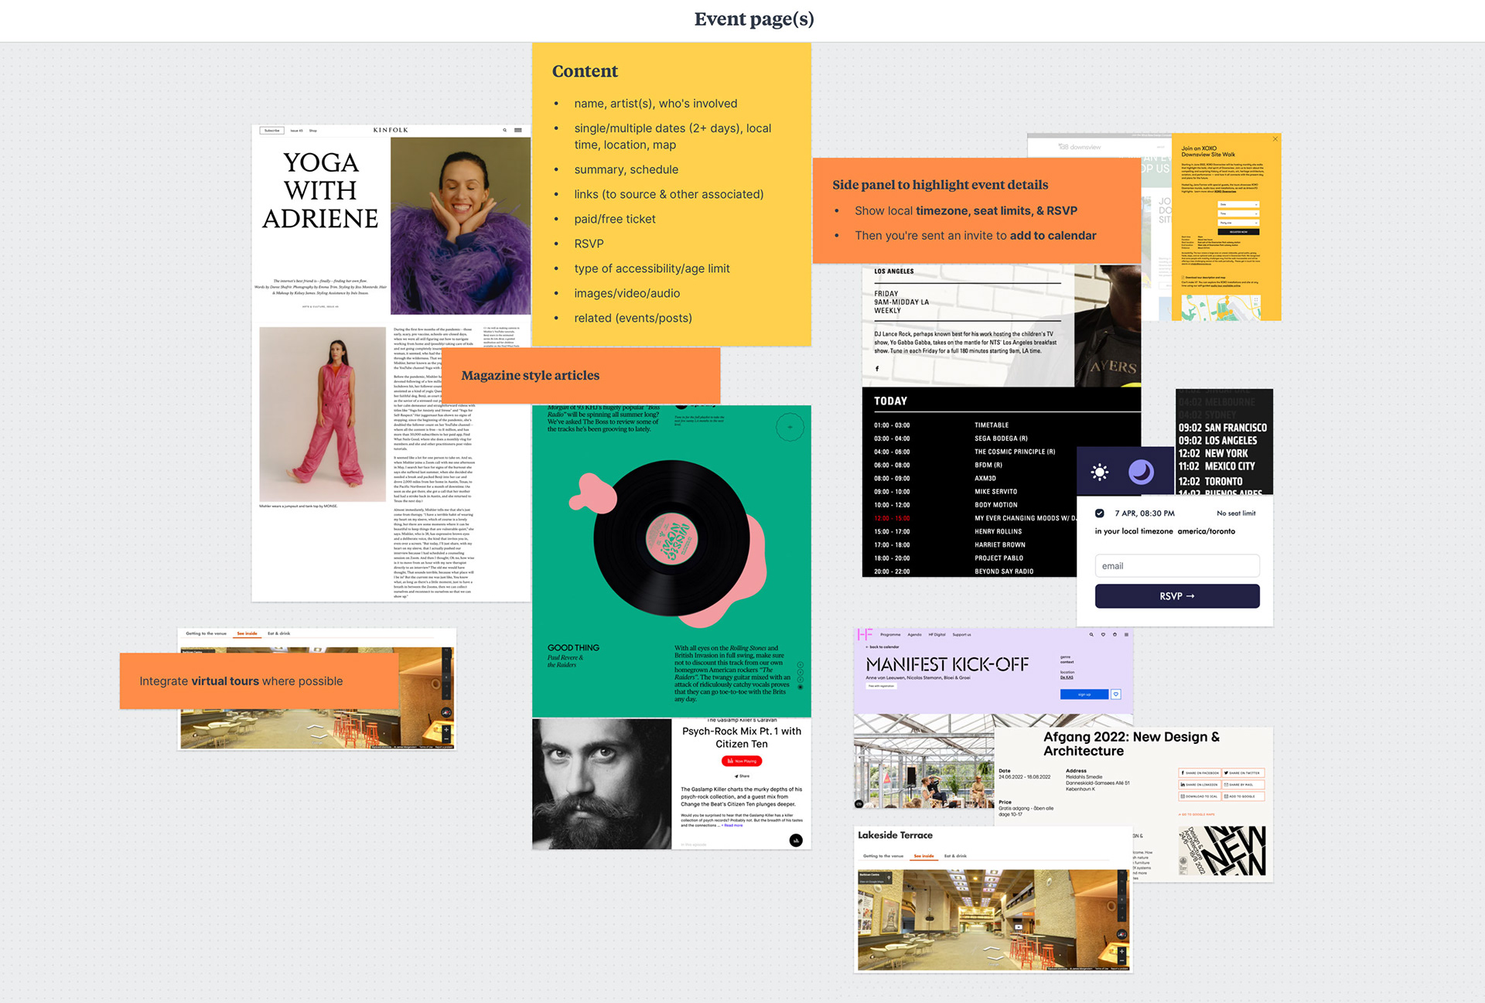
Task: Click the vinyl record image
Action: point(671,538)
